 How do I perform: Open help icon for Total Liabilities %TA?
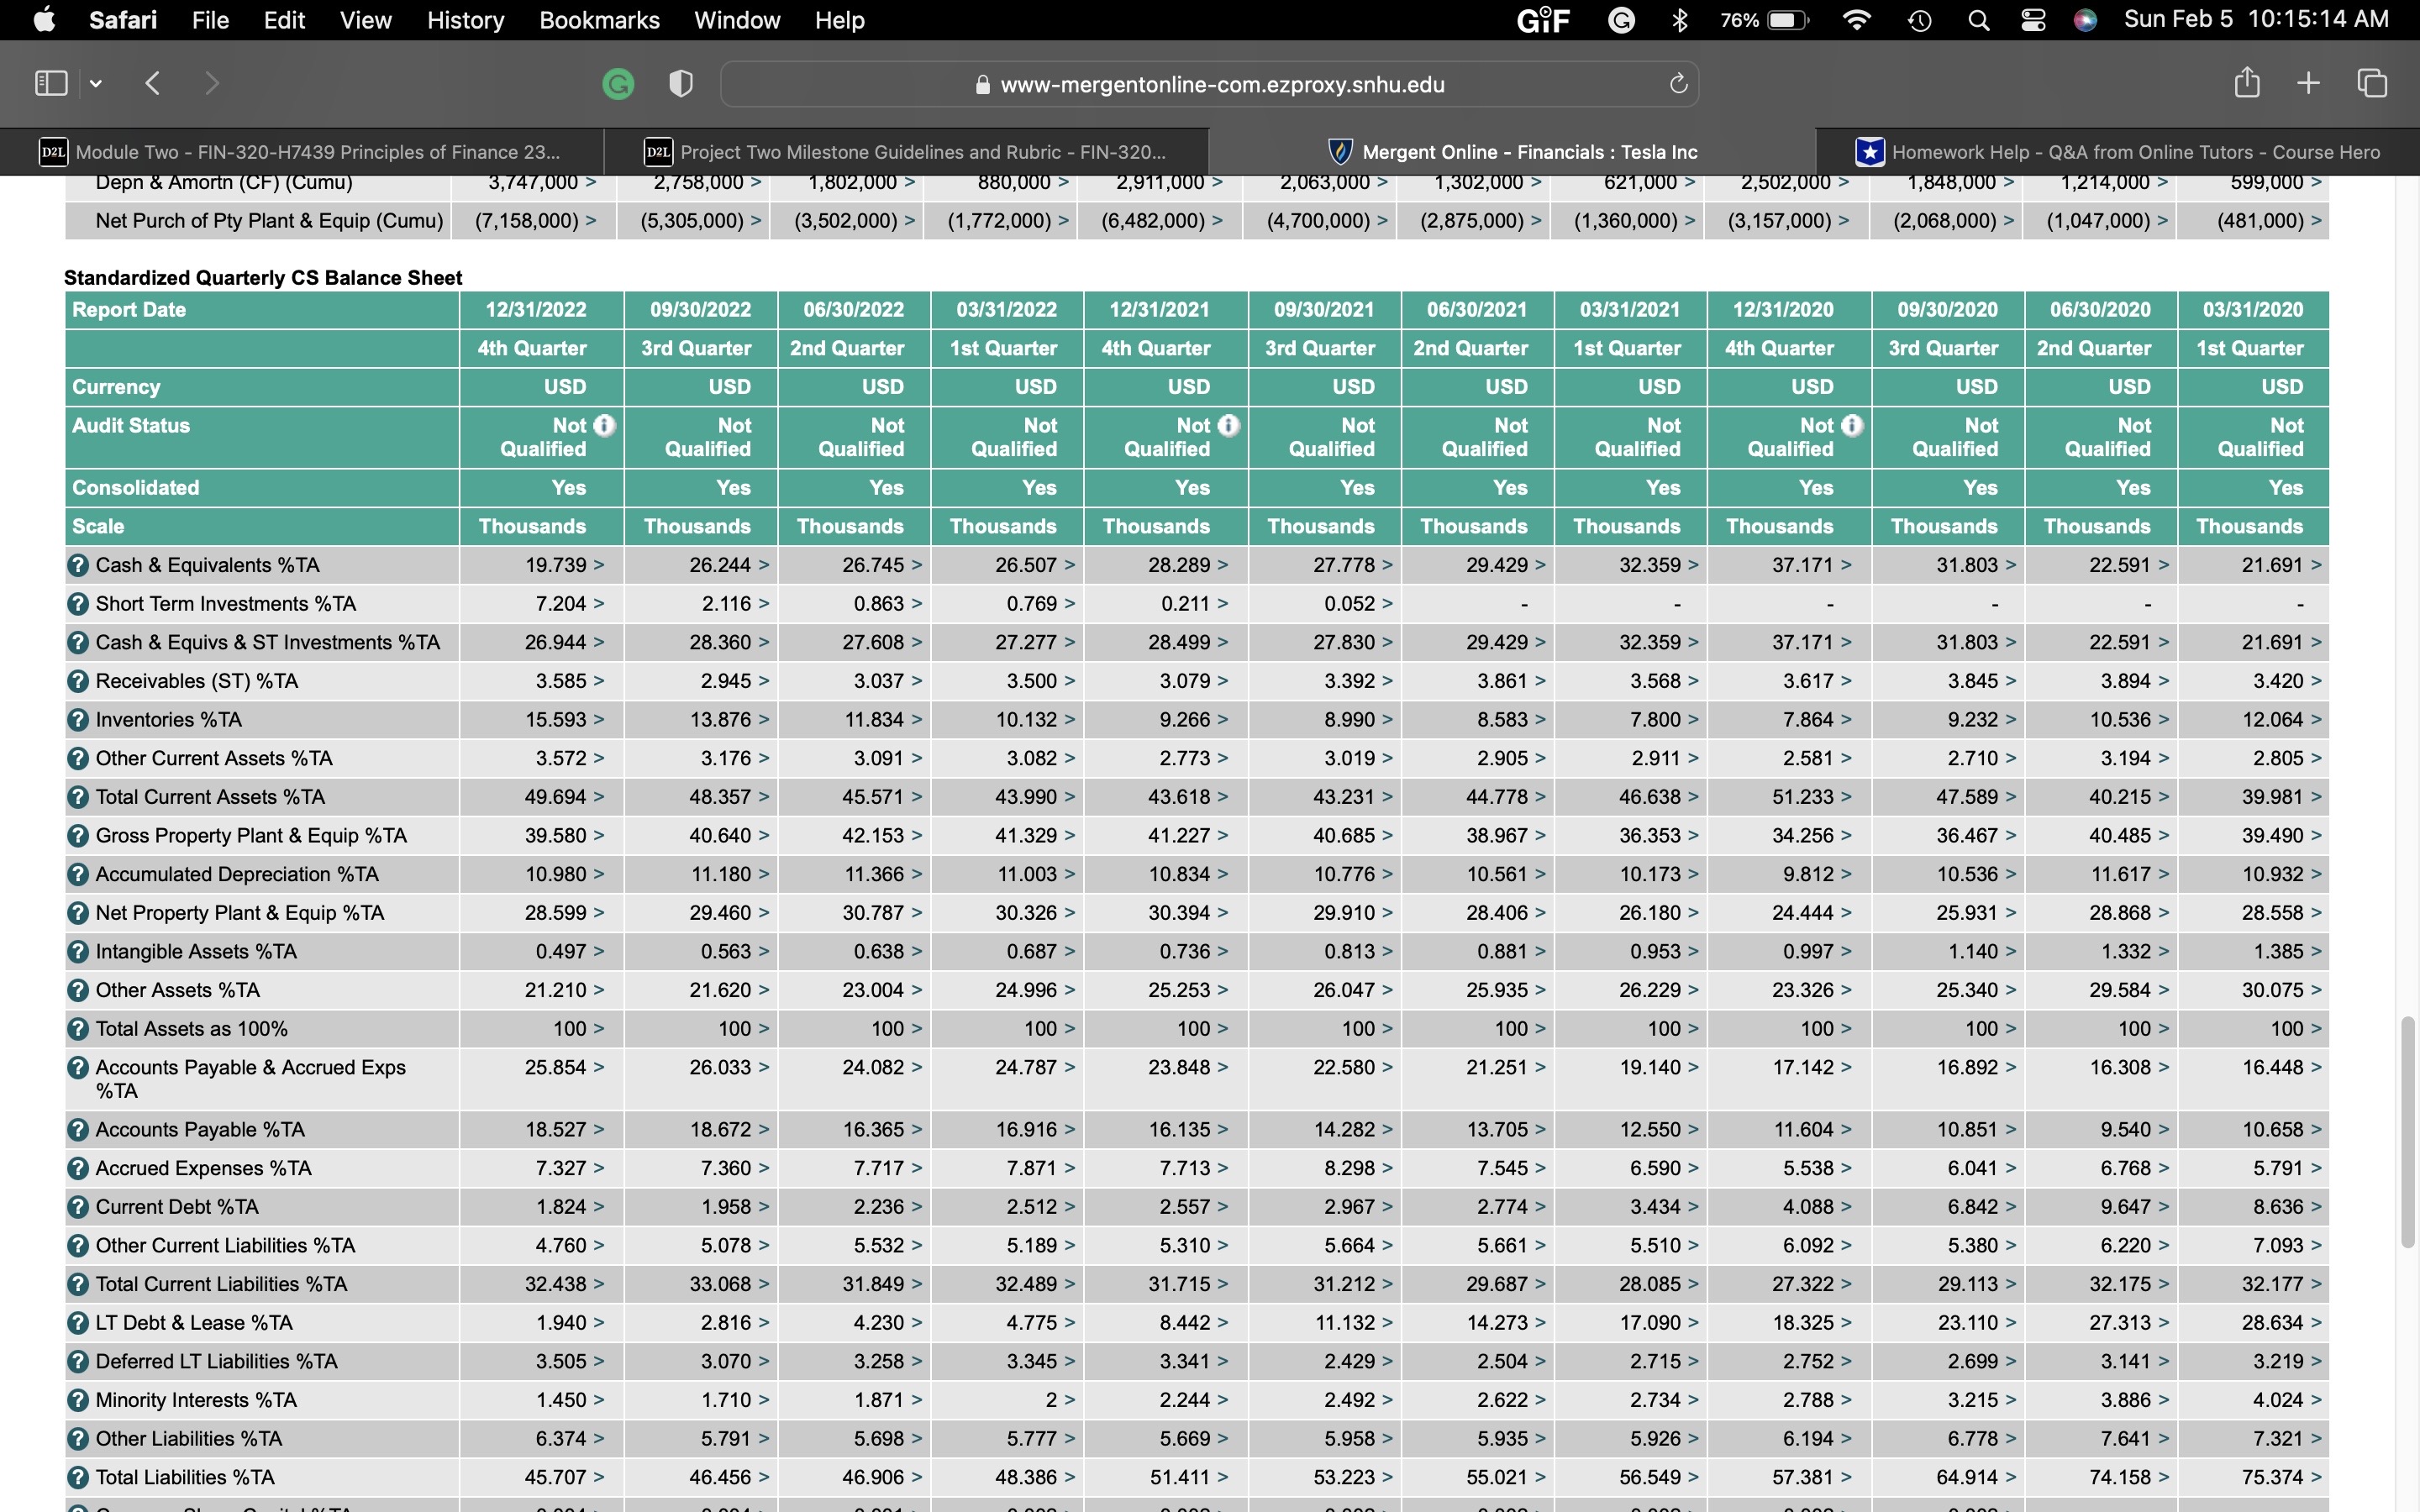(x=78, y=1478)
